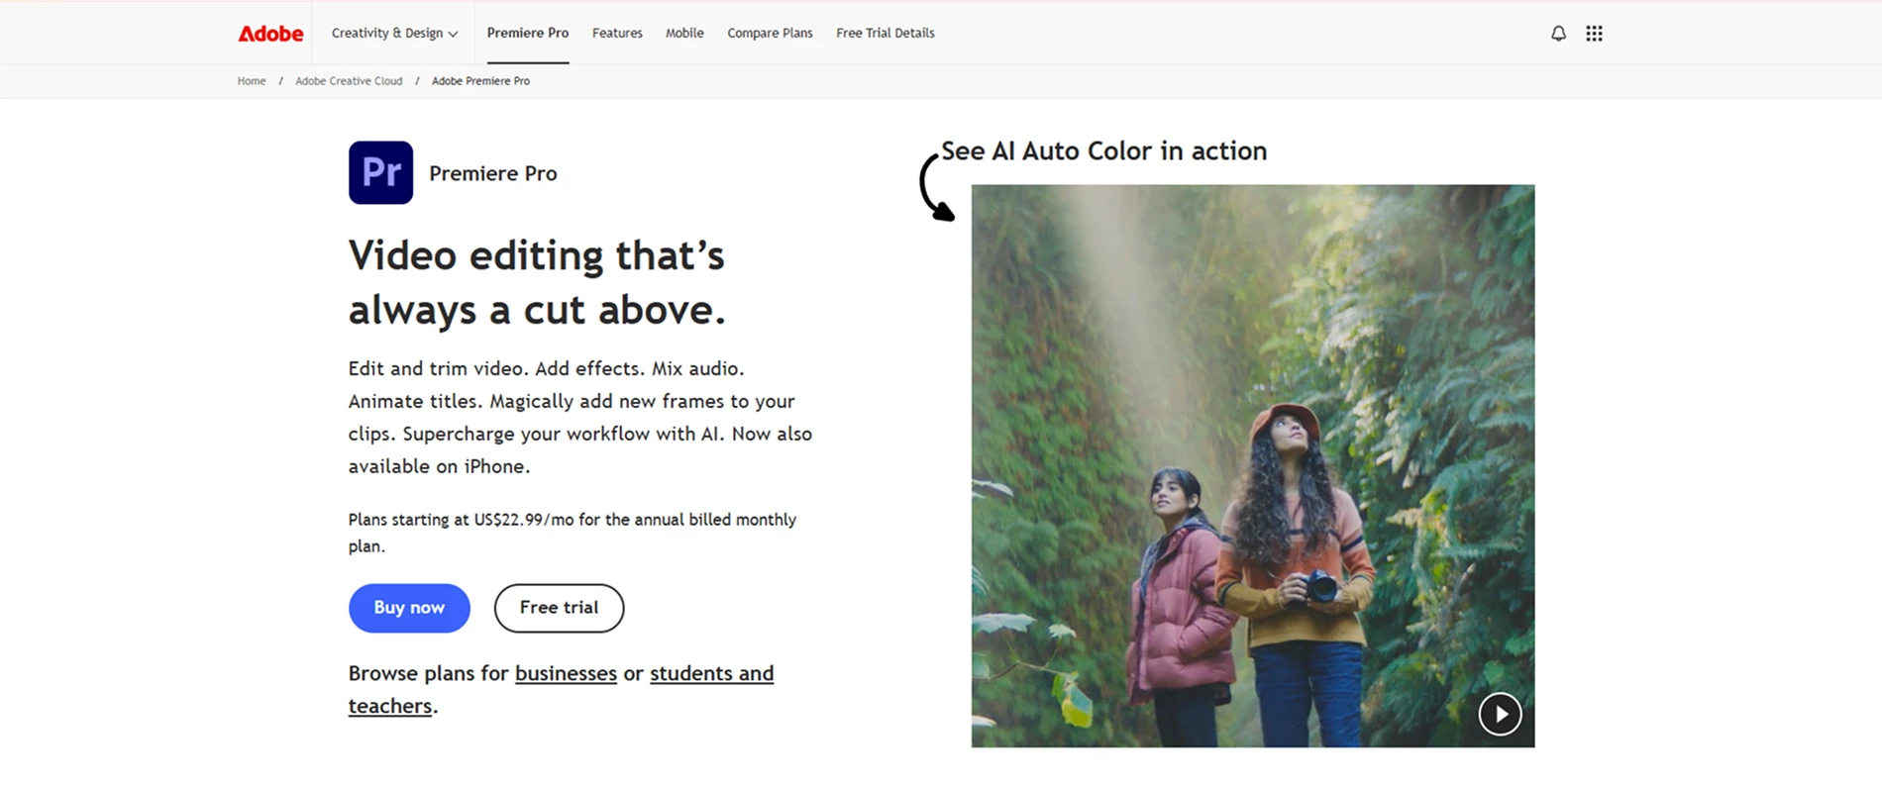1882x788 pixels.
Task: Open the notifications bell
Action: coord(1558,34)
